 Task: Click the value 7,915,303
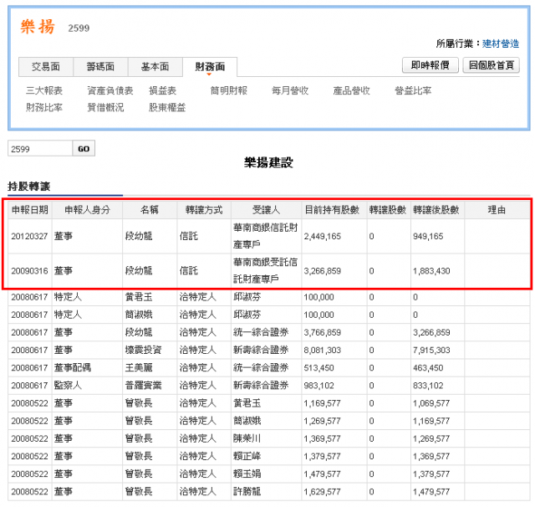coord(431,350)
